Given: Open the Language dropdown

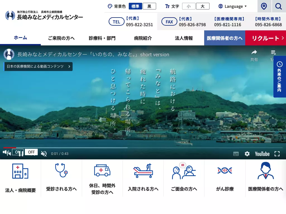Looking at the screenshot, I should (x=233, y=6).
